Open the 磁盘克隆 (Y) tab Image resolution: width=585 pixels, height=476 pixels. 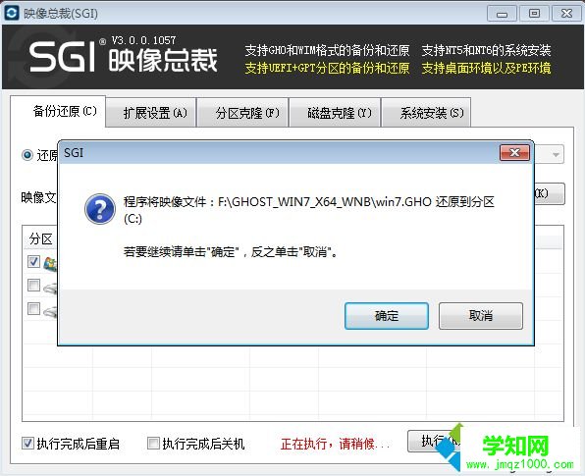point(335,113)
